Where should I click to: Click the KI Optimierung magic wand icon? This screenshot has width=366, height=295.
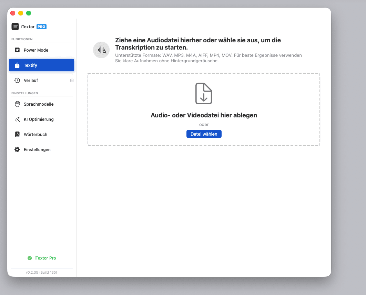click(x=17, y=119)
